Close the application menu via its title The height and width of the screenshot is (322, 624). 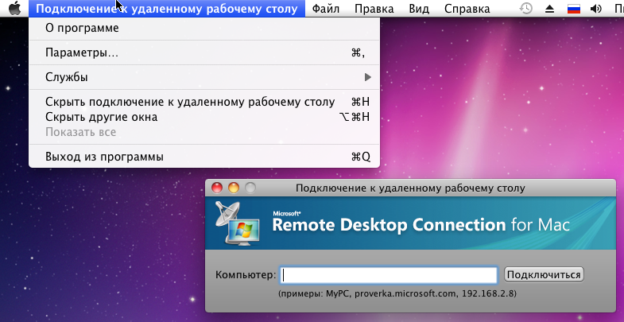coord(167,9)
